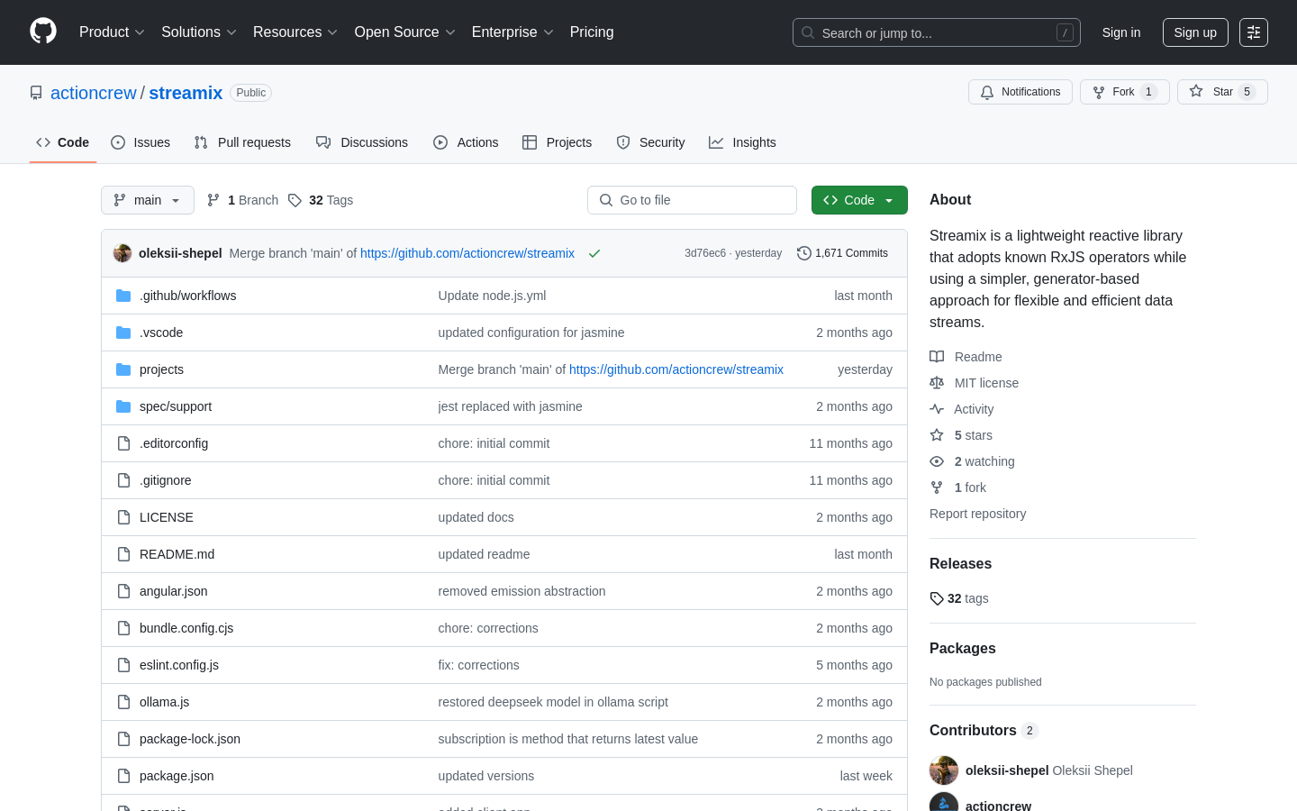Expand the Resources menu

(x=295, y=32)
